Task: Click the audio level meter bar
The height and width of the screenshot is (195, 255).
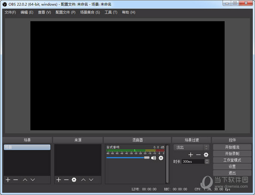Action: [135, 150]
